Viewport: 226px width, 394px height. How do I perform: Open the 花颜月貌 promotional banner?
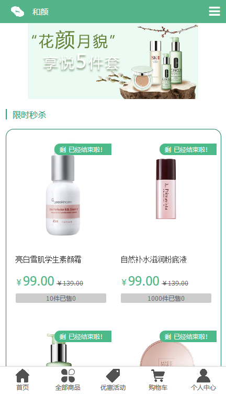point(113,62)
